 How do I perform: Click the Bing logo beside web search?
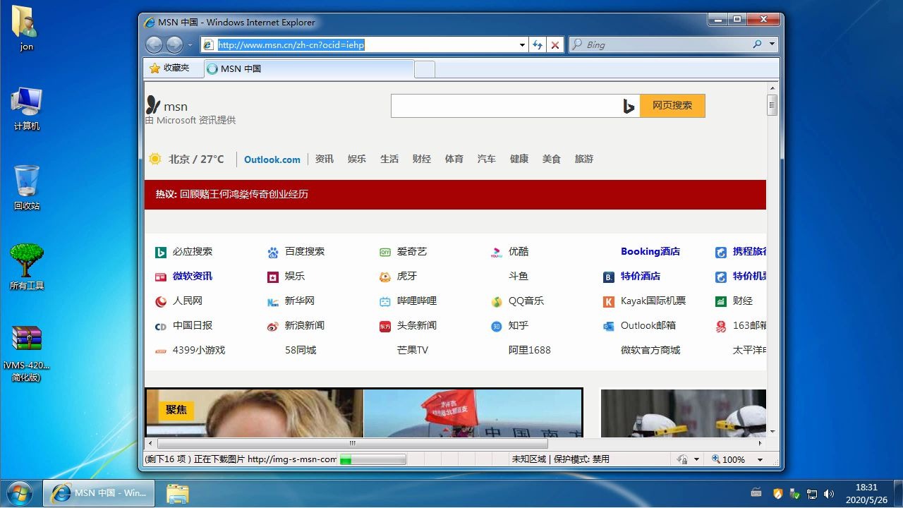pos(629,106)
